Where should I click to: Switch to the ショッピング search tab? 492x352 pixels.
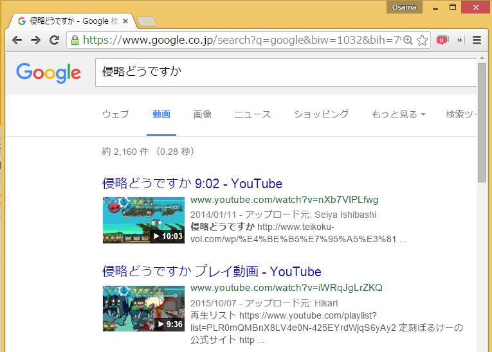point(321,114)
